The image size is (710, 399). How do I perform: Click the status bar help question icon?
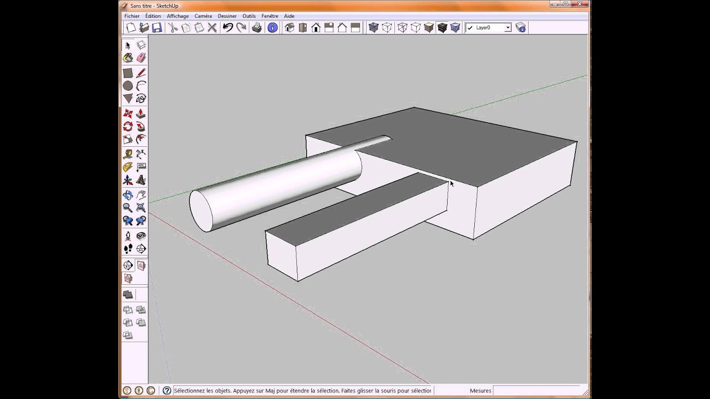click(167, 391)
